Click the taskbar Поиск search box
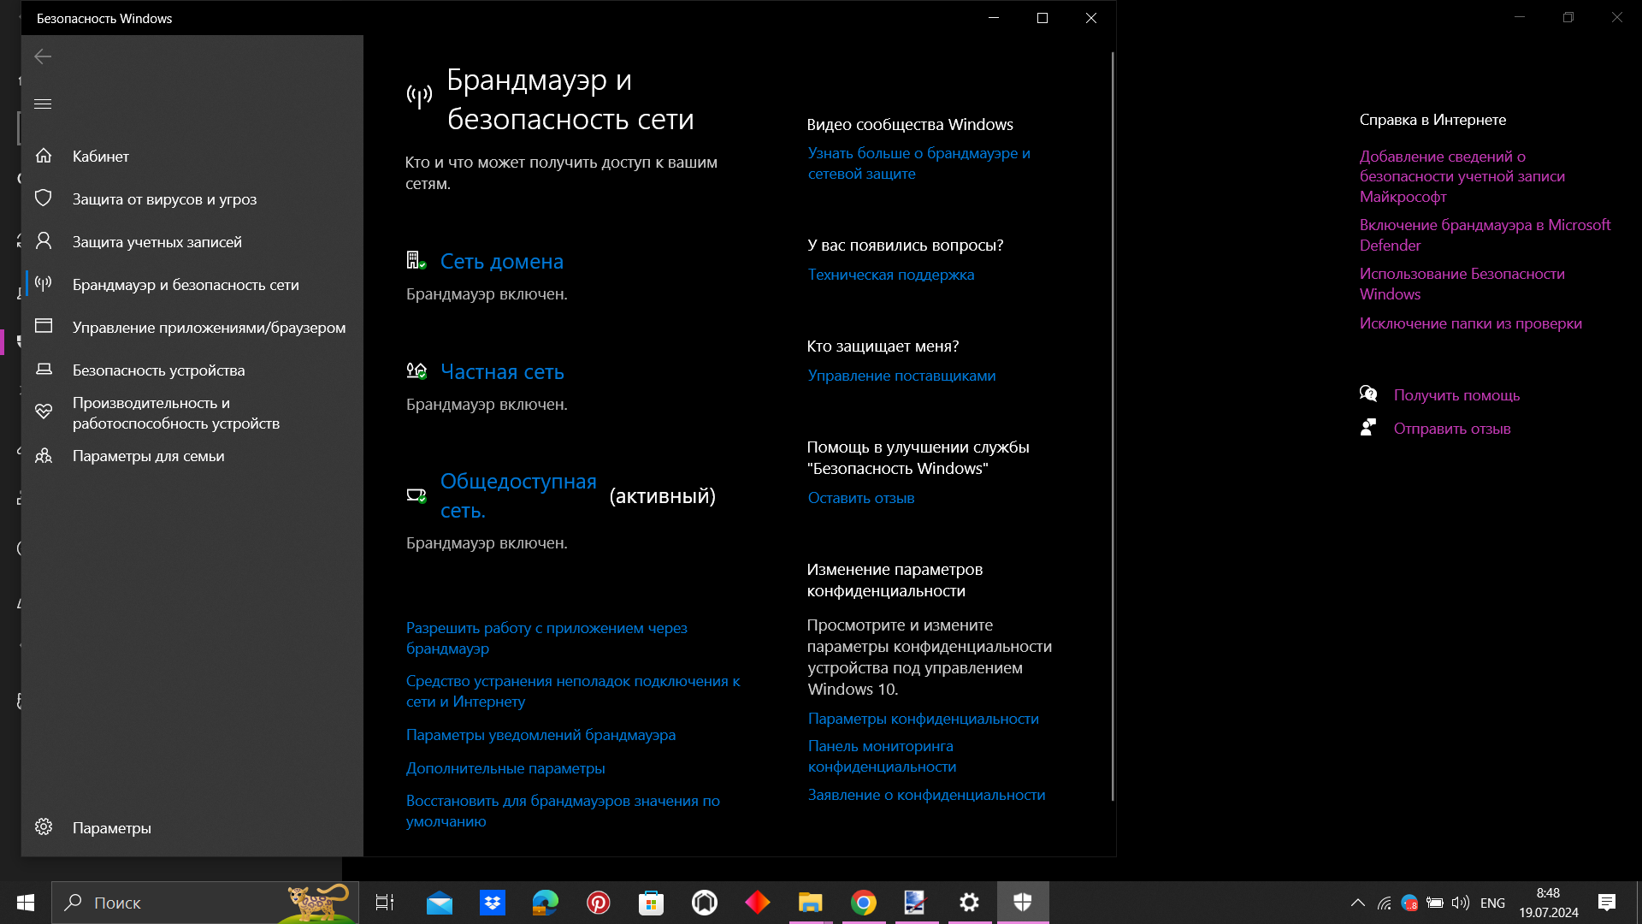The height and width of the screenshot is (924, 1642). click(x=205, y=903)
